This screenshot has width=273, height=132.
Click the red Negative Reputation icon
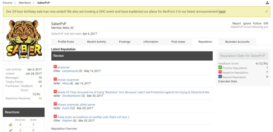coord(220,72)
